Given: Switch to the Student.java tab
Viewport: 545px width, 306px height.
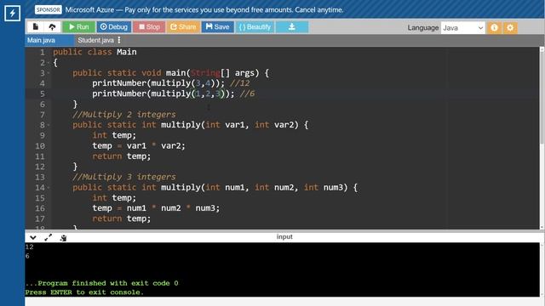Looking at the screenshot, I should pos(95,40).
